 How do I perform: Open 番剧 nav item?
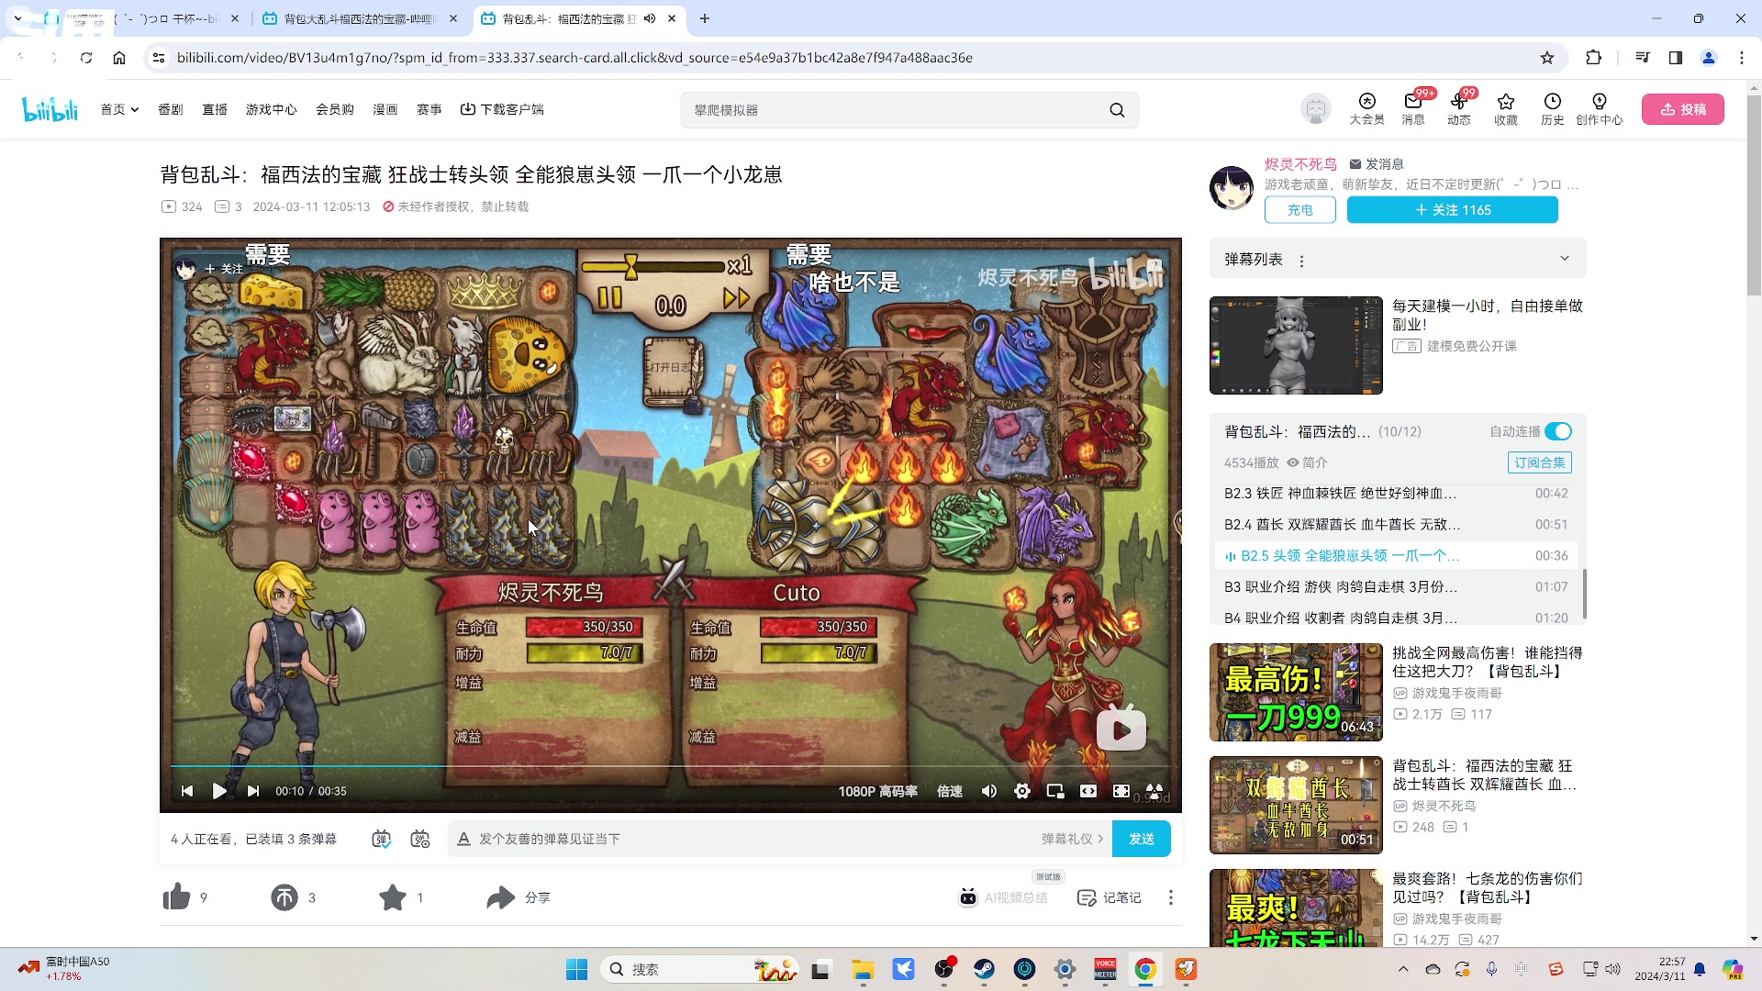pos(170,109)
